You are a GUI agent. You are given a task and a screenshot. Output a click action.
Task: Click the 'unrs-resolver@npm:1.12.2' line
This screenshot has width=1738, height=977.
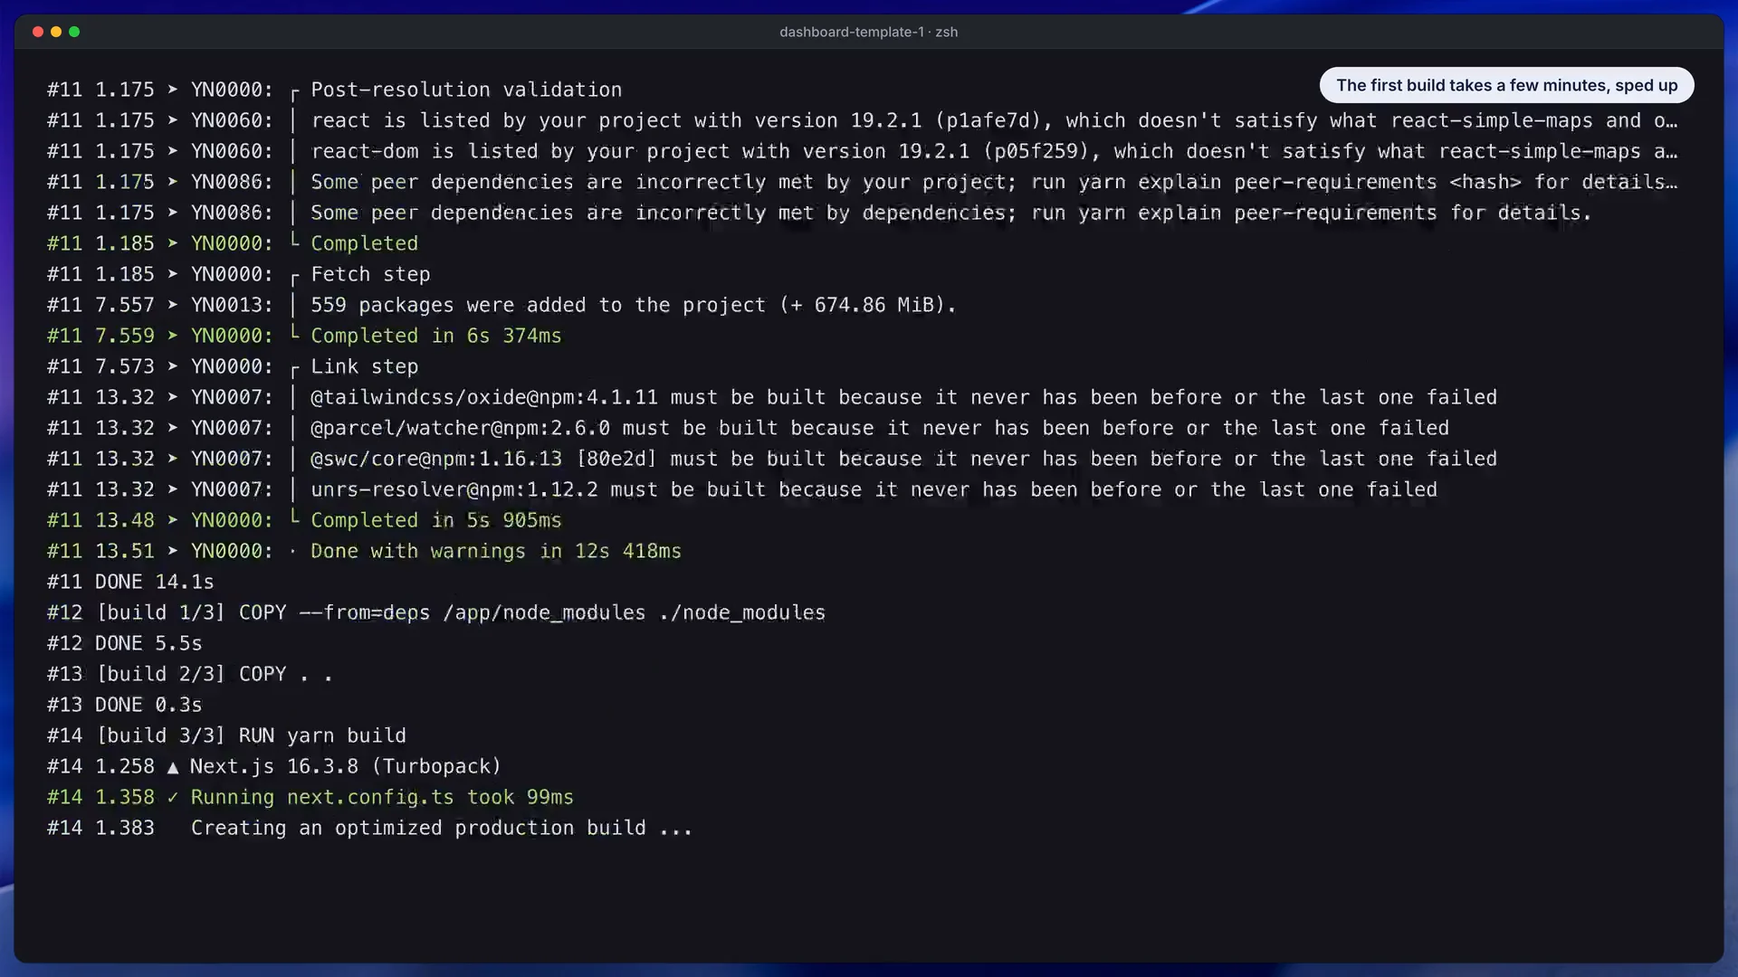(742, 489)
